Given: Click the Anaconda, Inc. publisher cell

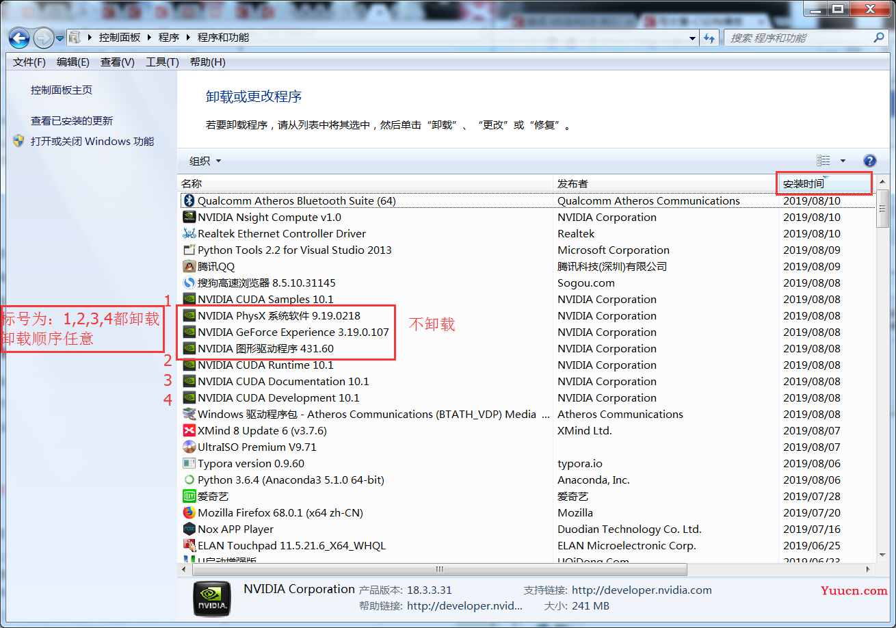Looking at the screenshot, I should click(x=594, y=480).
